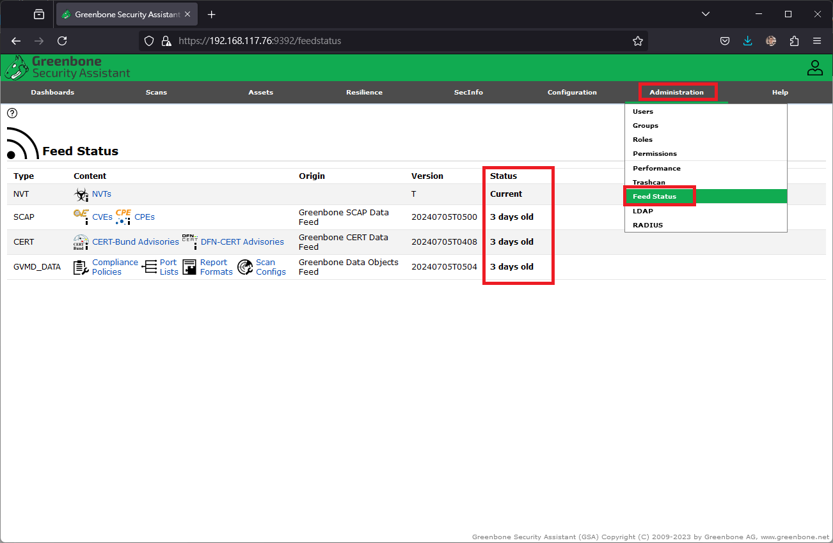Open the Scans menu
The height and width of the screenshot is (543, 833).
pos(156,93)
